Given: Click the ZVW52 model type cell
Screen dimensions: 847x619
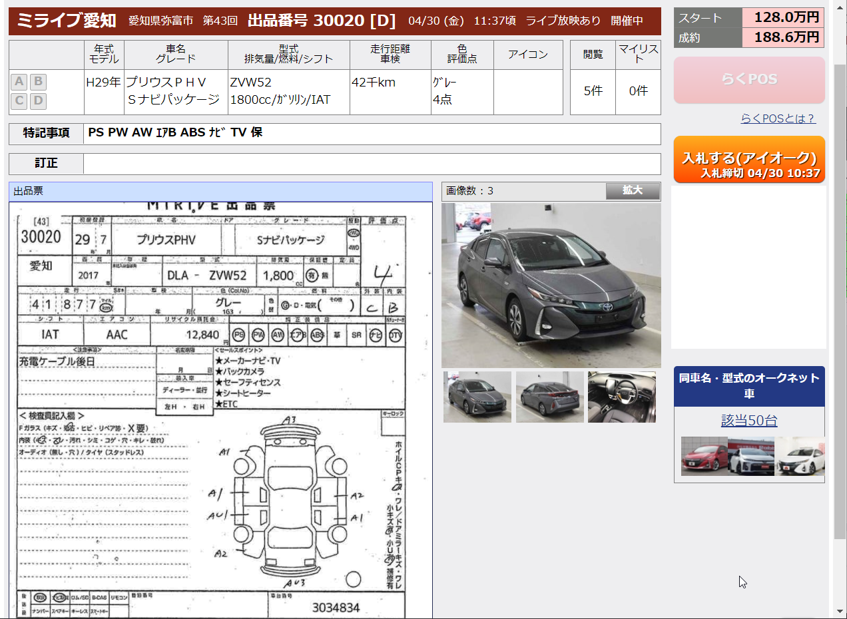Looking at the screenshot, I should [288, 91].
